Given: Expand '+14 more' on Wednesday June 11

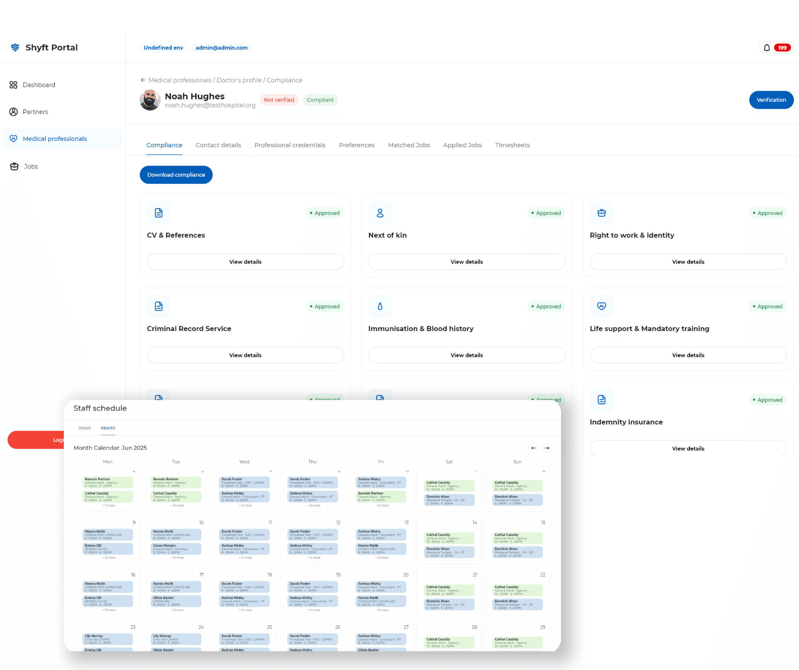Looking at the screenshot, I should [x=245, y=558].
